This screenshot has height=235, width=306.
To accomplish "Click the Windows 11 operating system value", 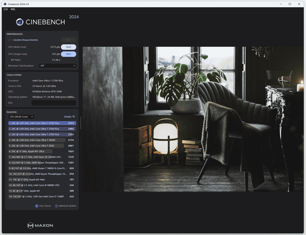I will coord(54,97).
